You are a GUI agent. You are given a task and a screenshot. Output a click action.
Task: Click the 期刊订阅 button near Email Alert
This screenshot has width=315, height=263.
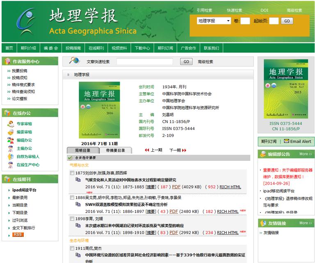(x=269, y=142)
